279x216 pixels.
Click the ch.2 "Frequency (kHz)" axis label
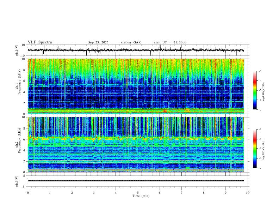click(x=19, y=140)
